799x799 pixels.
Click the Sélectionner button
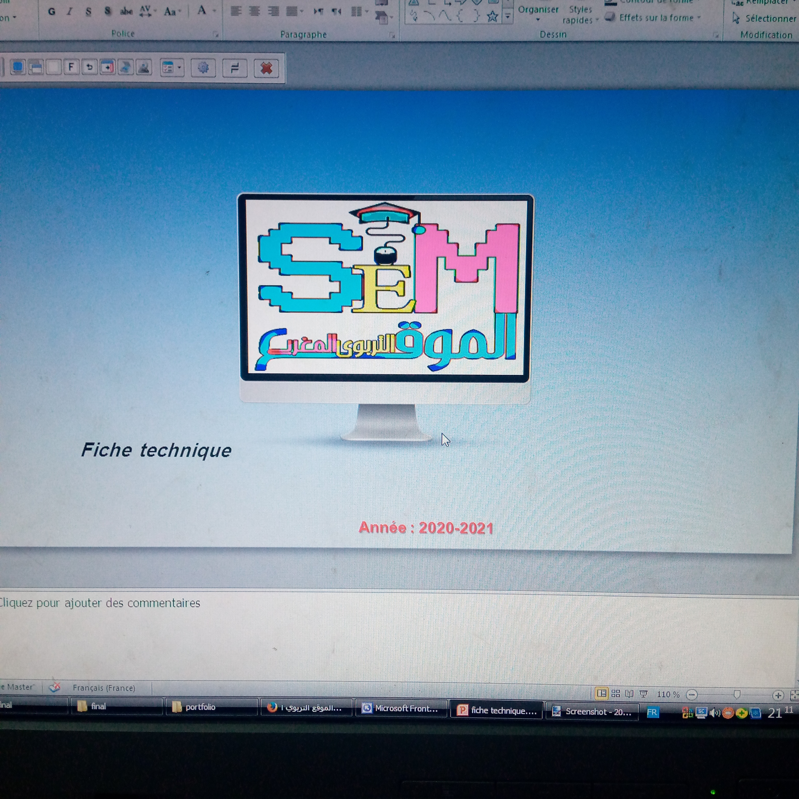765,19
